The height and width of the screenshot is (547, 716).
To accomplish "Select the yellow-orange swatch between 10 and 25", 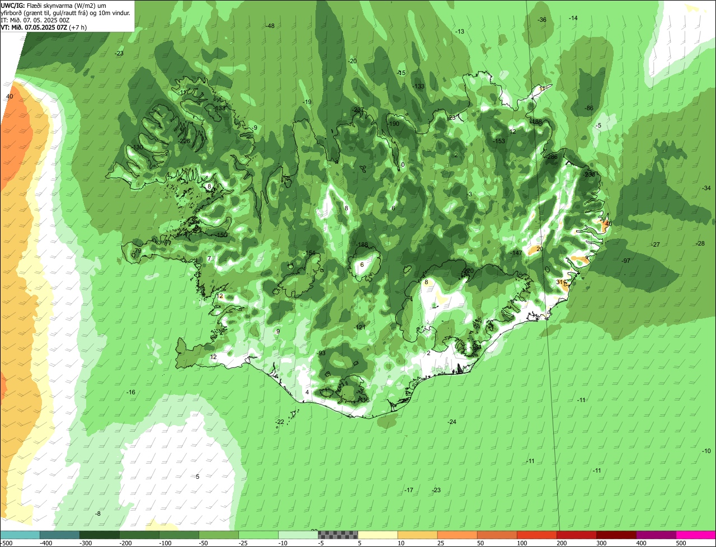I will [417, 535].
